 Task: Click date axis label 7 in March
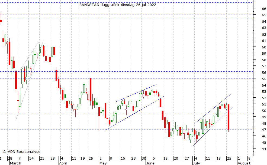pos(20,159)
